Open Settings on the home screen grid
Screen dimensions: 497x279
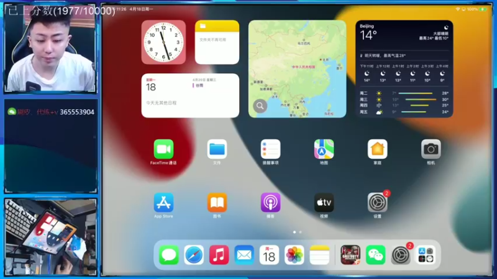[x=377, y=203]
